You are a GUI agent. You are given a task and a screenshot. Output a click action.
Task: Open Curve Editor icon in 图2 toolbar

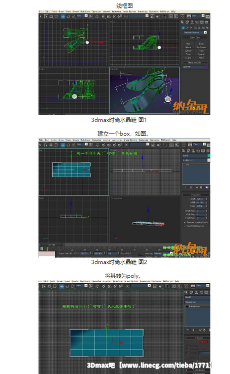(171, 145)
